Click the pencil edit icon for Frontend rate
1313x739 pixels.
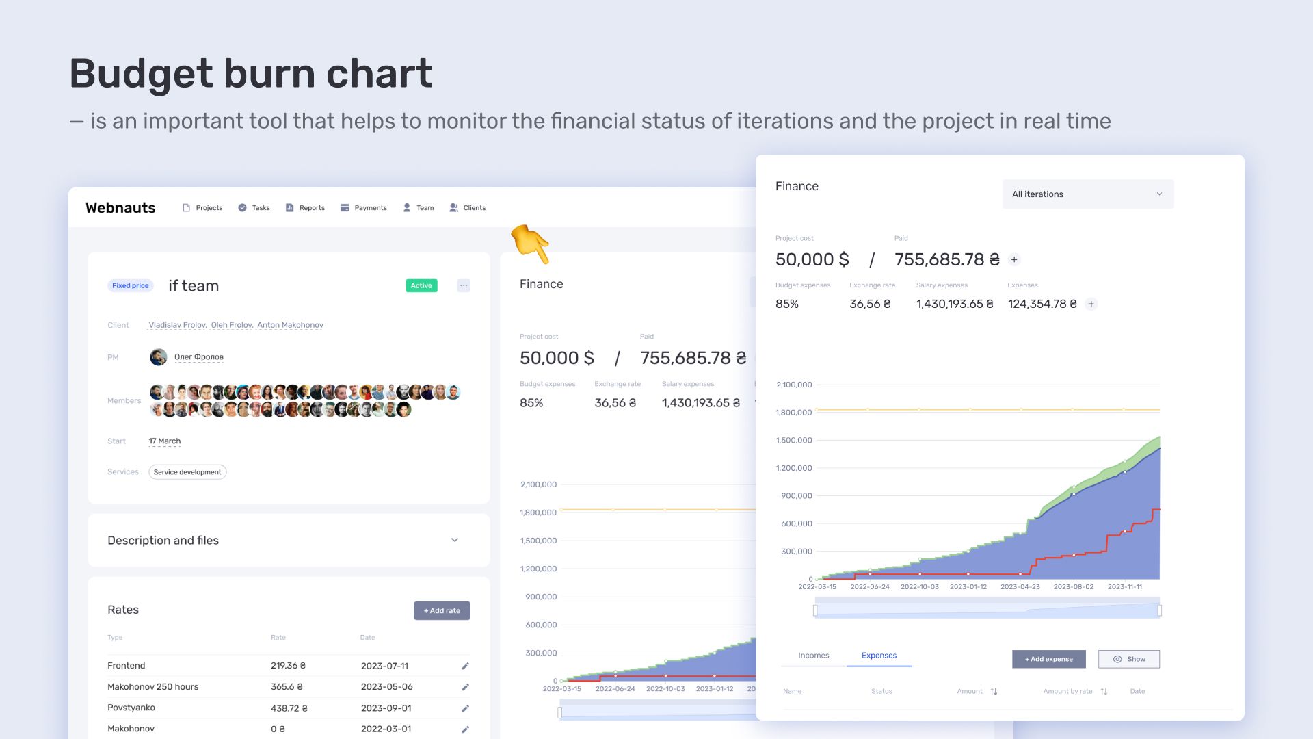coord(465,666)
